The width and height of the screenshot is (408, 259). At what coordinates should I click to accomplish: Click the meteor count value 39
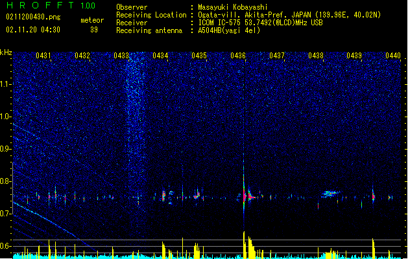pos(94,30)
